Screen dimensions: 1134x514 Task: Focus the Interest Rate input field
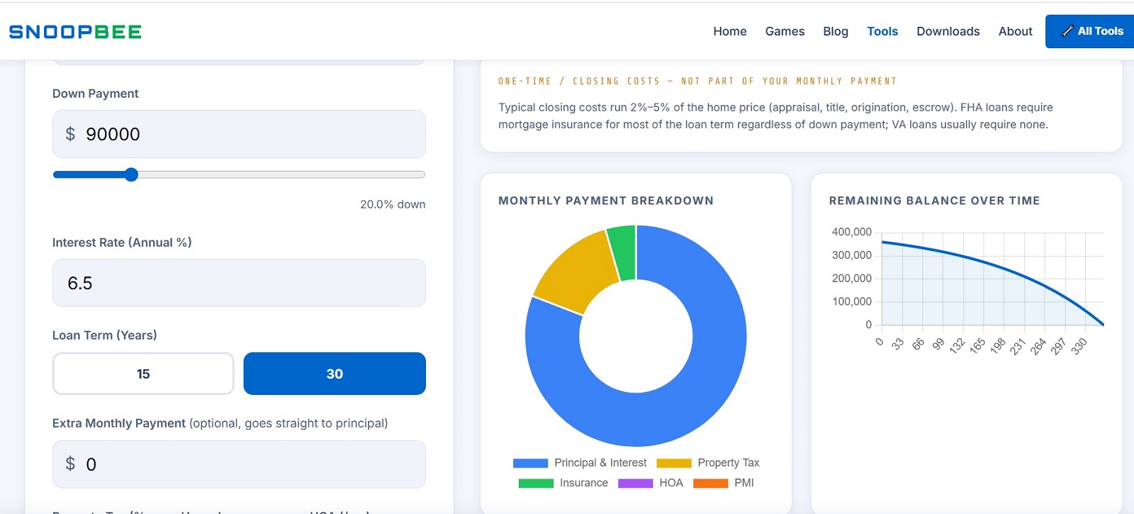click(239, 283)
